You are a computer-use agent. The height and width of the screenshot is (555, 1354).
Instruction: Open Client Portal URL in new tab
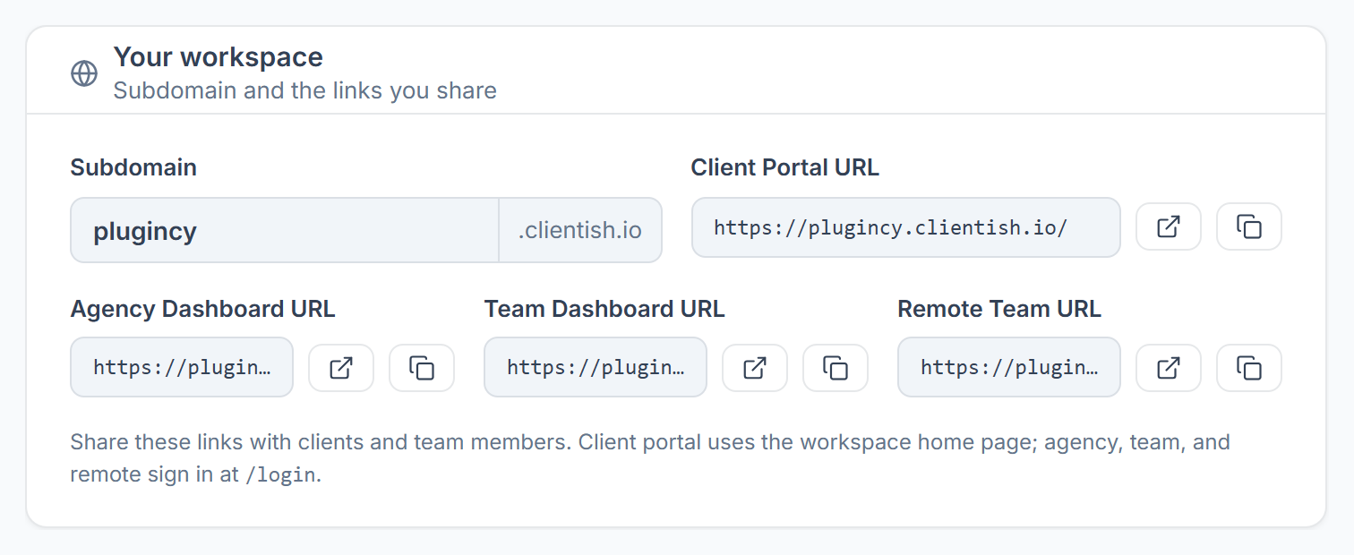[1169, 226]
